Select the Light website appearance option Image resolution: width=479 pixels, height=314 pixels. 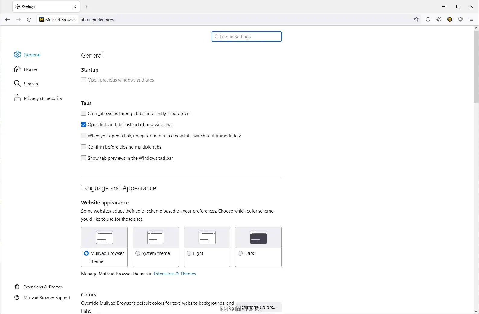[x=189, y=253]
